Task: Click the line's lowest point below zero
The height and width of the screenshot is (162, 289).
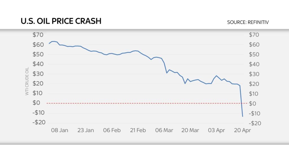Action: (242, 116)
